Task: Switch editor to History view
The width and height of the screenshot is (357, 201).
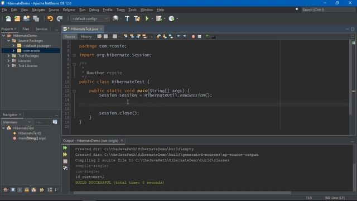Action: pos(86,36)
